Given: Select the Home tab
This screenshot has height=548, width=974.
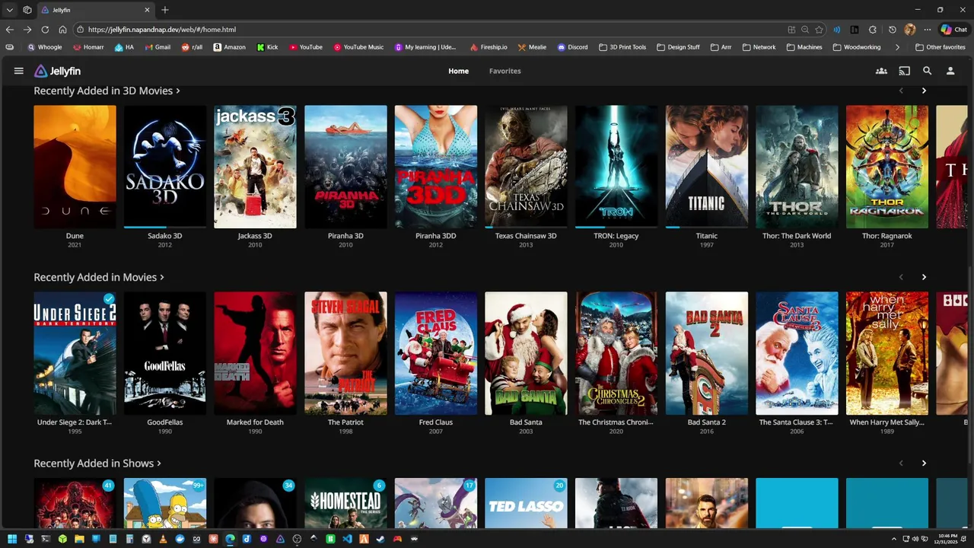Looking at the screenshot, I should tap(458, 71).
